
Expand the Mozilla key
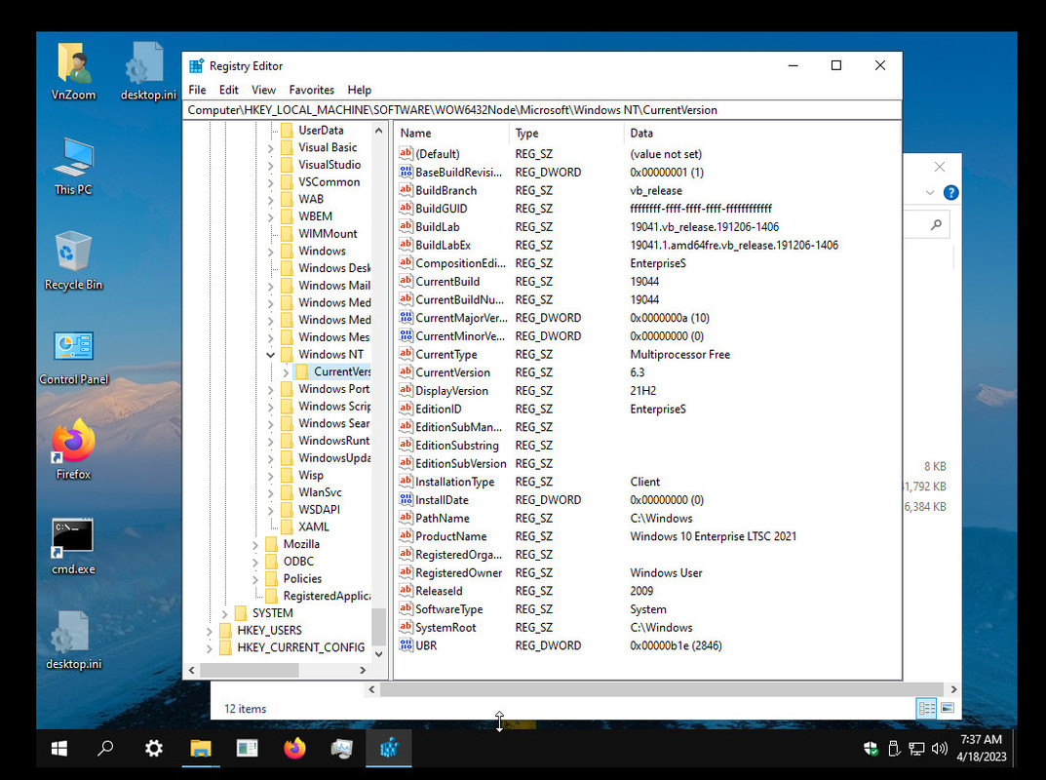254,544
